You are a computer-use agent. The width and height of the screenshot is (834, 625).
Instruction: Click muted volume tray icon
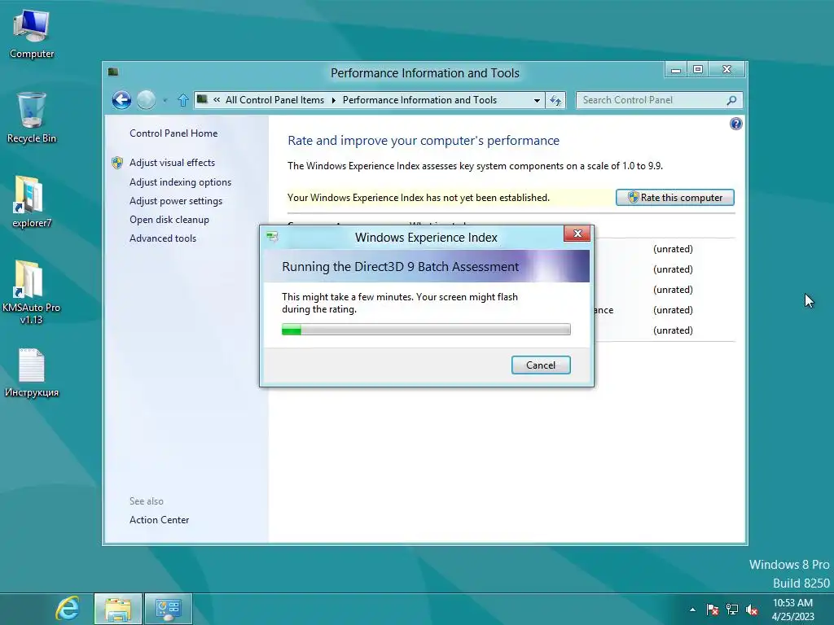click(752, 610)
